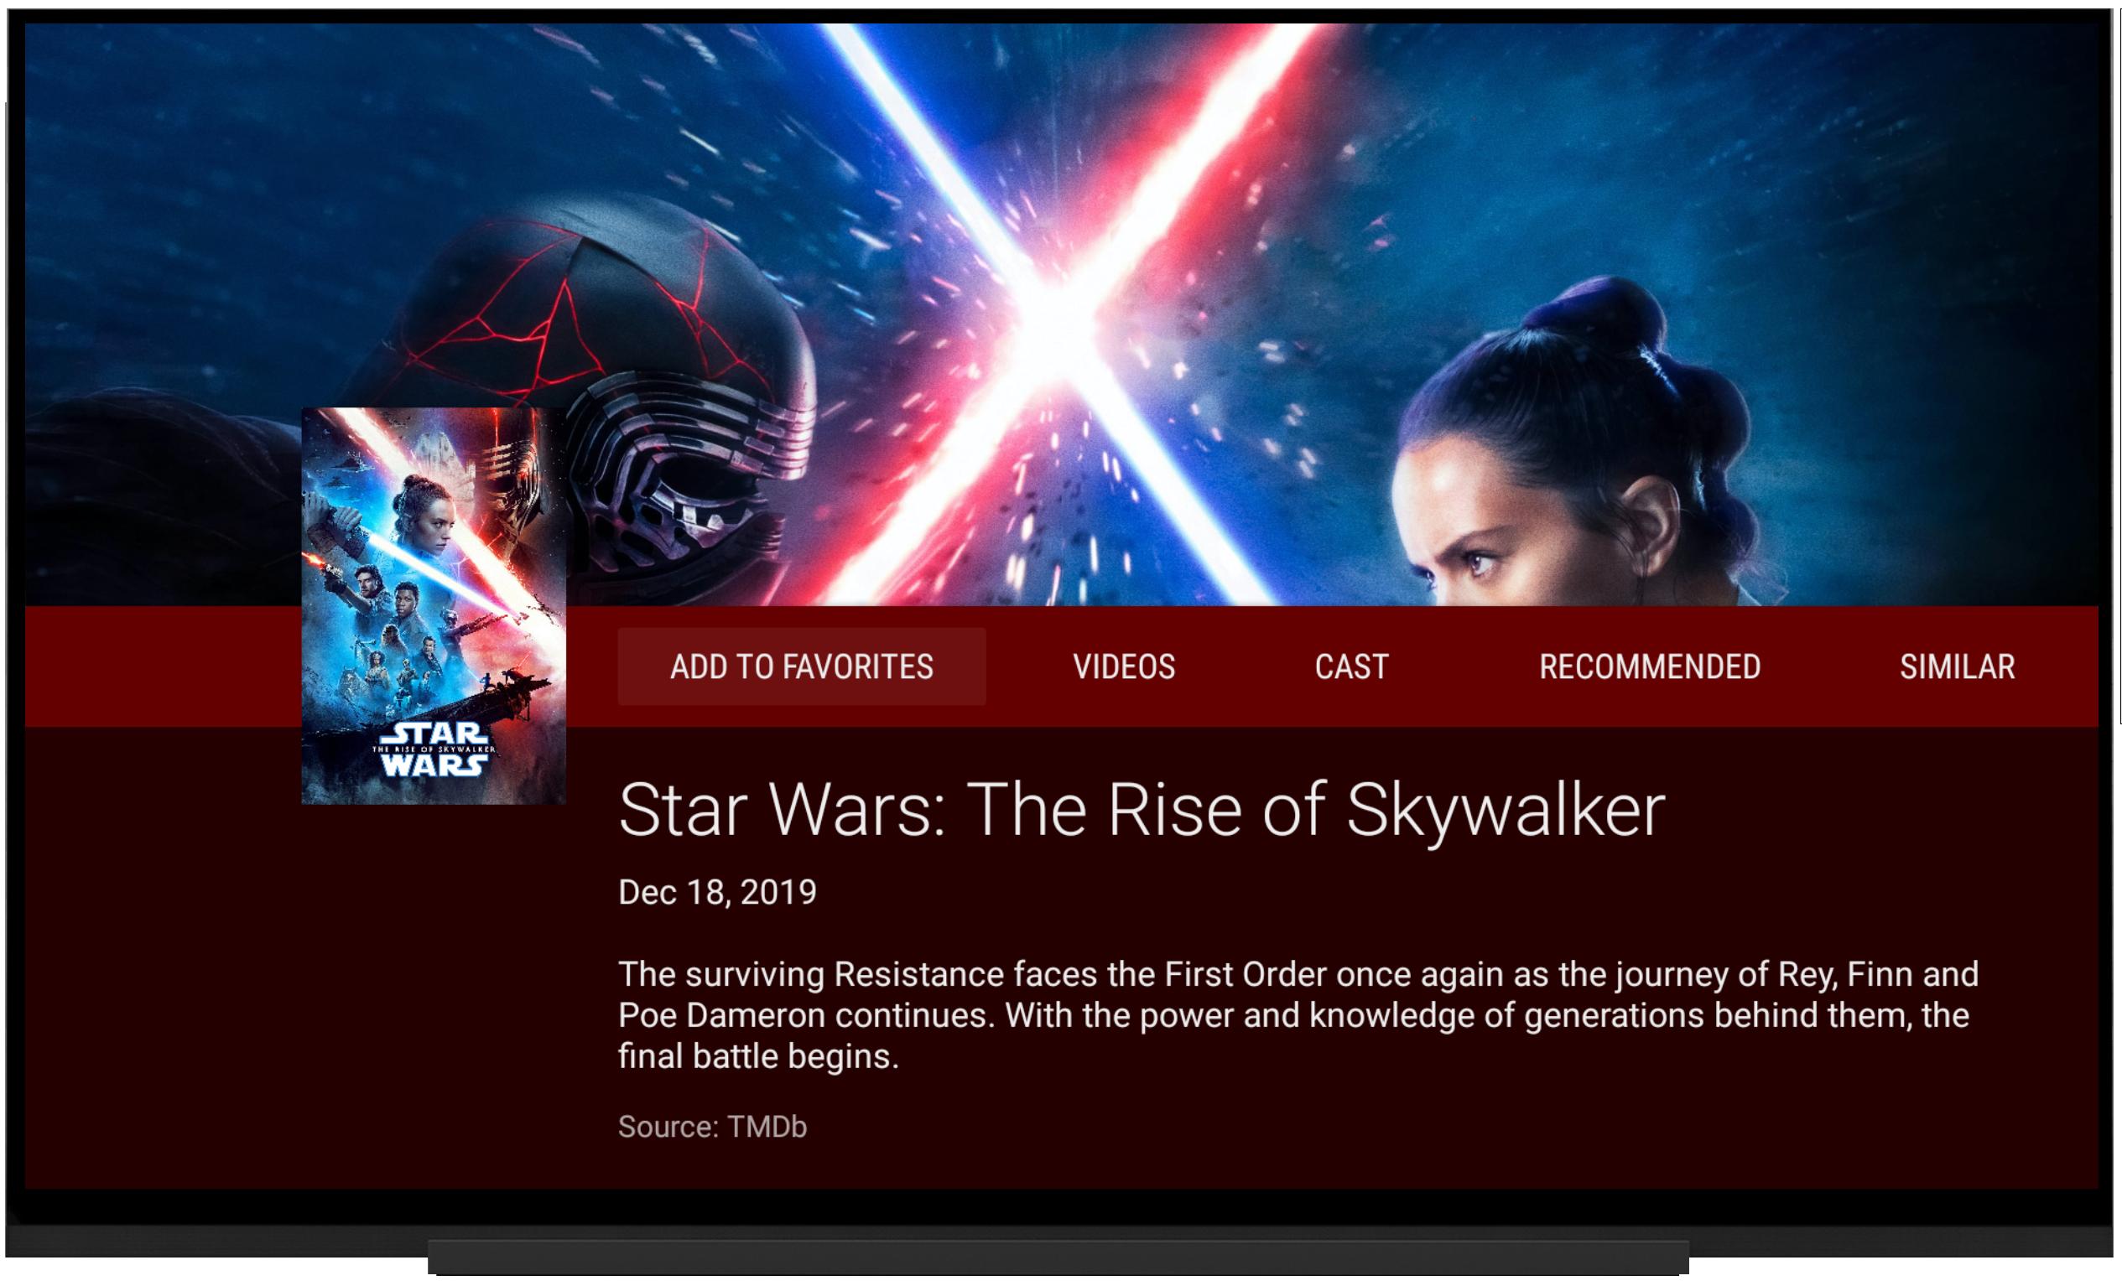Click the Dec 18, 2019 release date
The width and height of the screenshot is (2122, 1286).
tap(717, 893)
